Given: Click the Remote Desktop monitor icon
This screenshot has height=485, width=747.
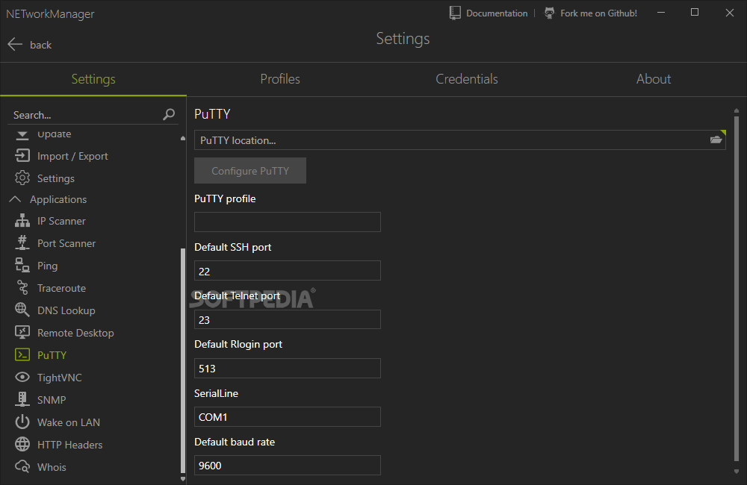Looking at the screenshot, I should (22, 332).
